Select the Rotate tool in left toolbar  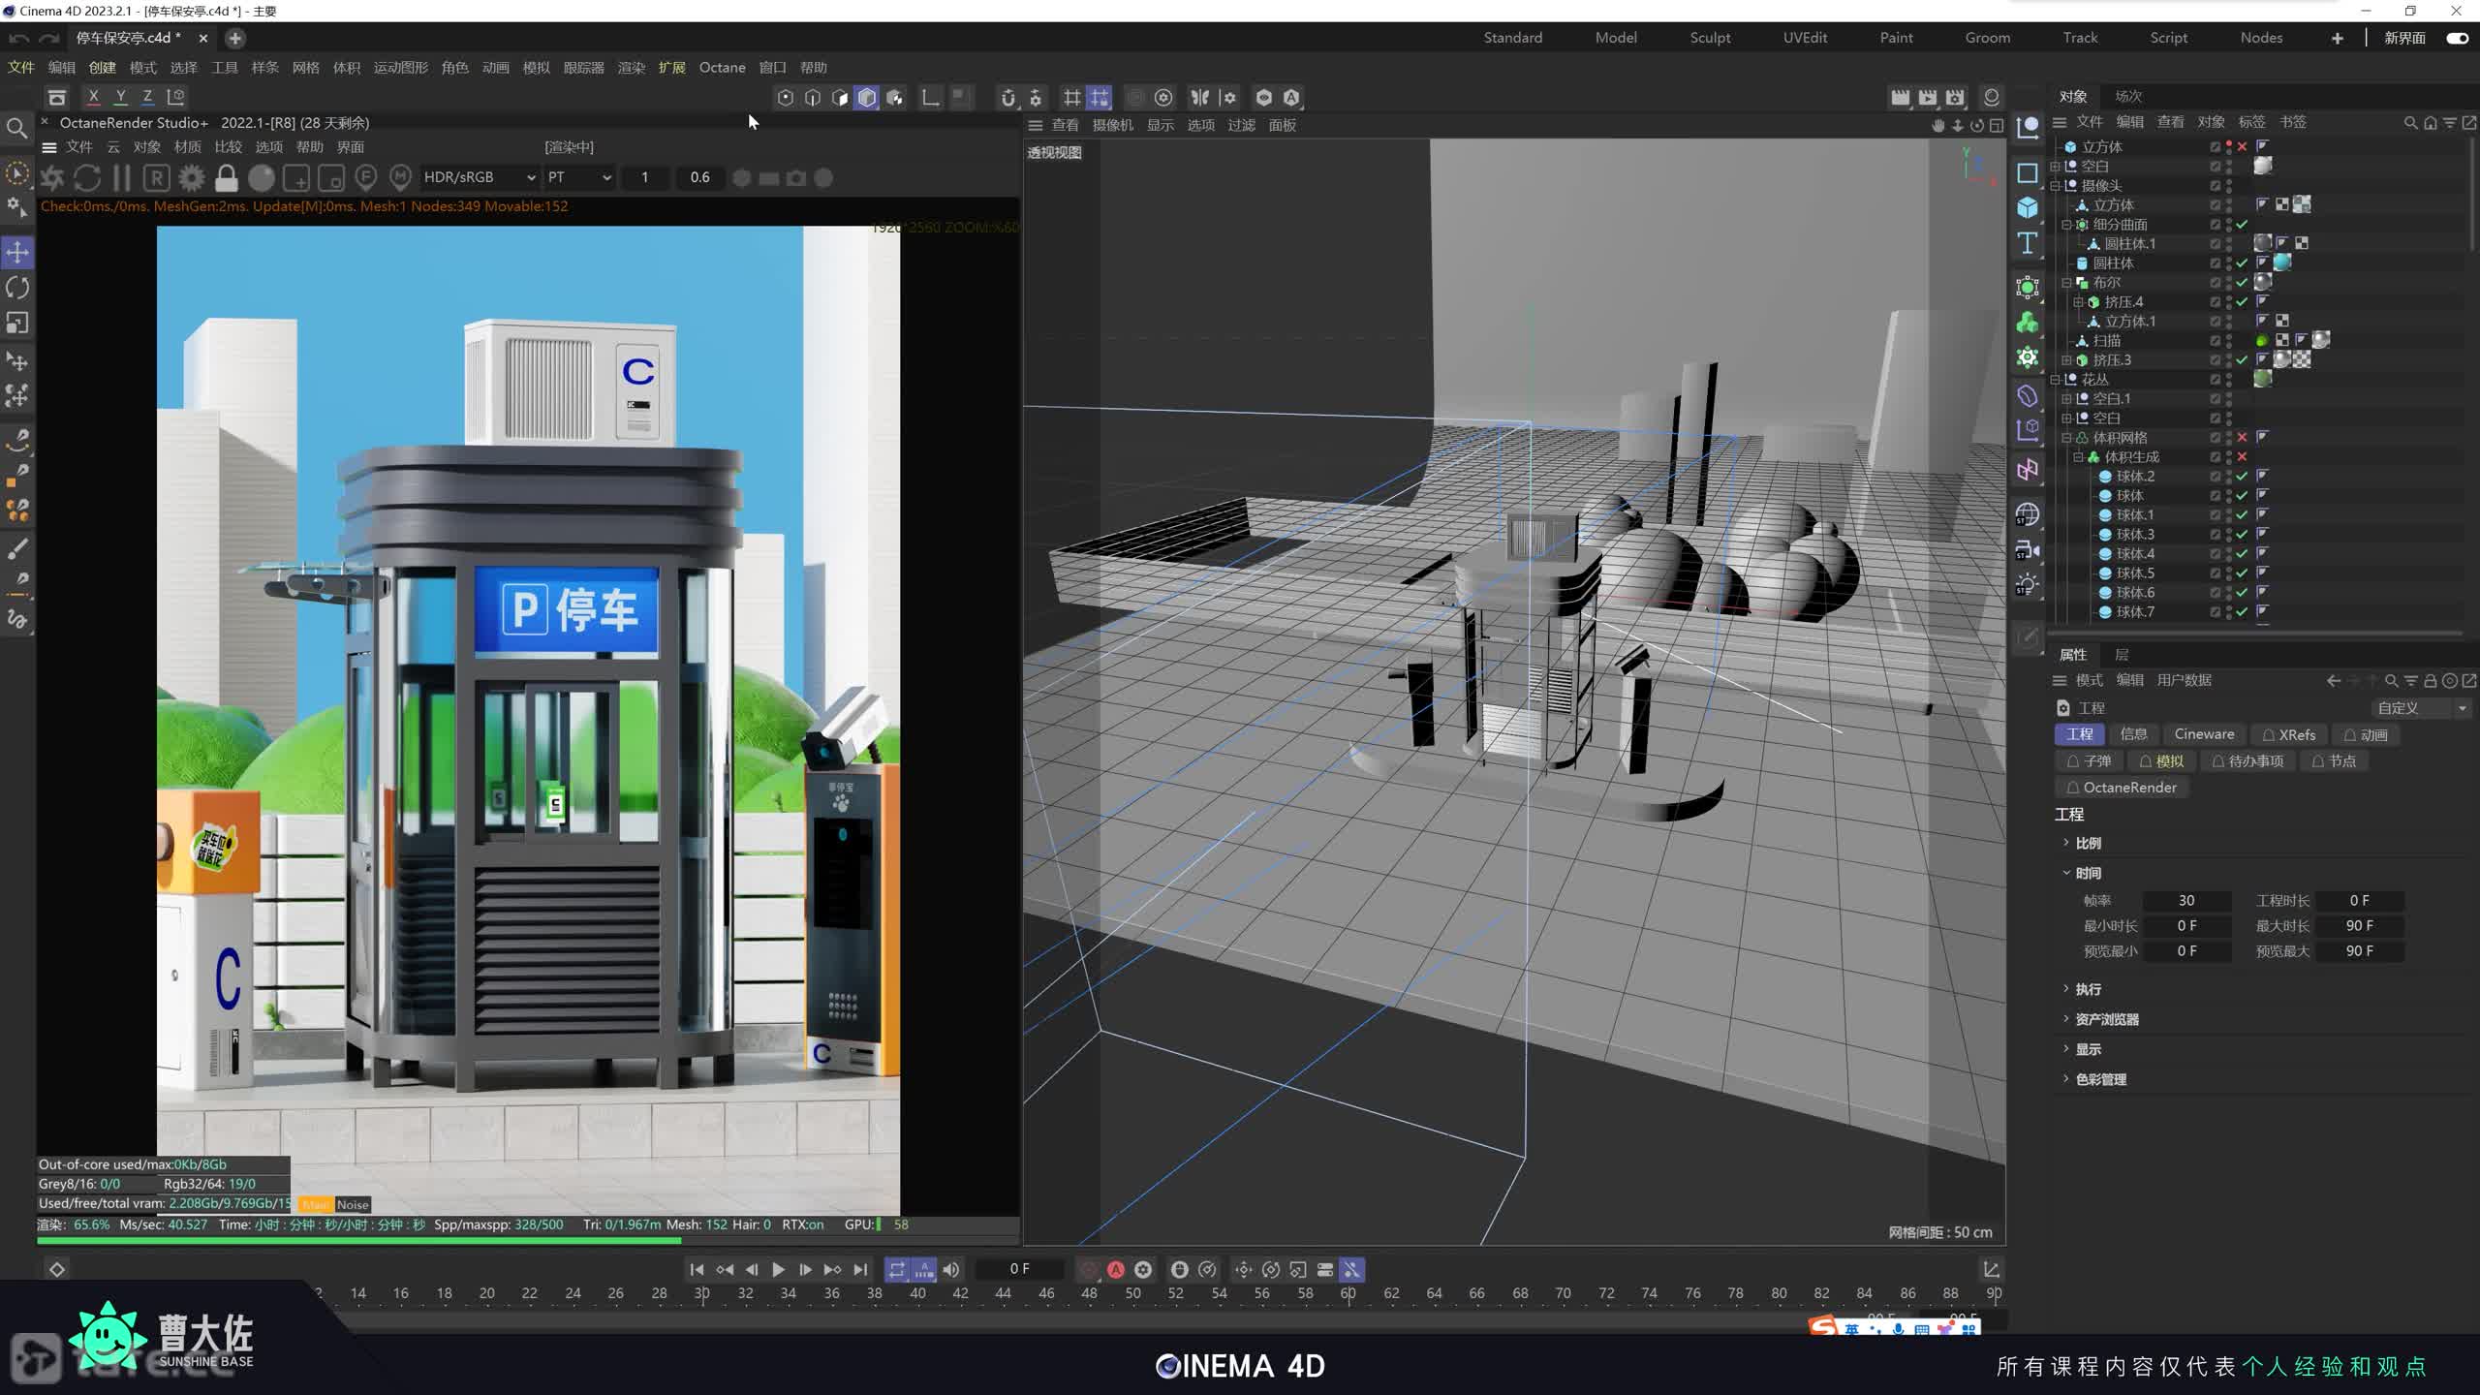coord(17,288)
